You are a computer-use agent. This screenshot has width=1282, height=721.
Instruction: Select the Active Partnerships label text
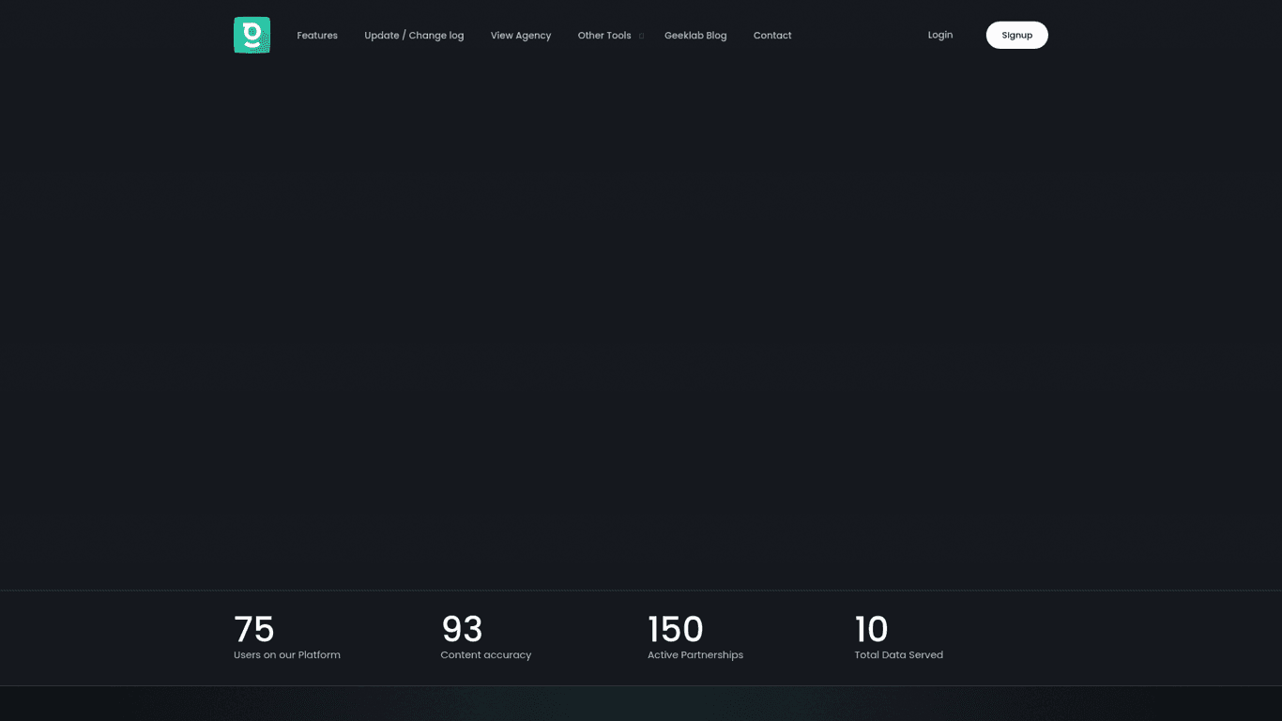[694, 654]
